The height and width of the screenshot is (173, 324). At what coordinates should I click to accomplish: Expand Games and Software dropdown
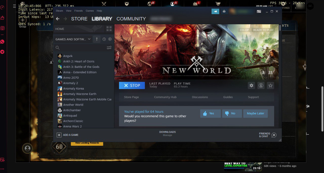[73, 39]
